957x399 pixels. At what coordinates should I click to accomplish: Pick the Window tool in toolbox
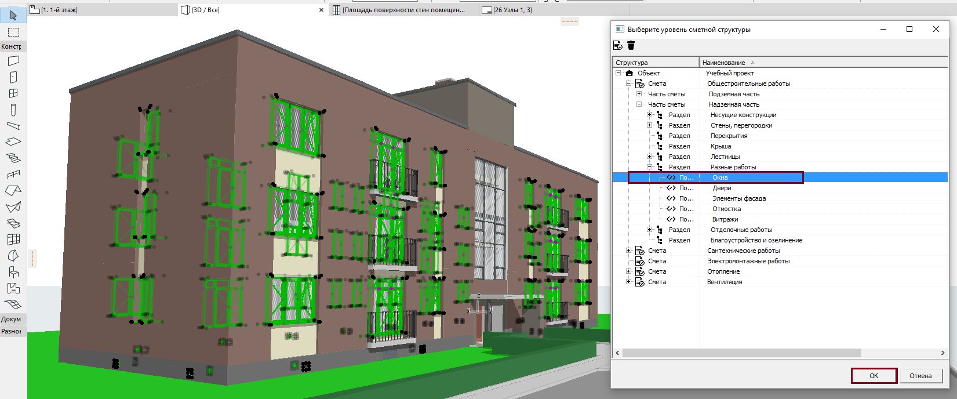13,93
